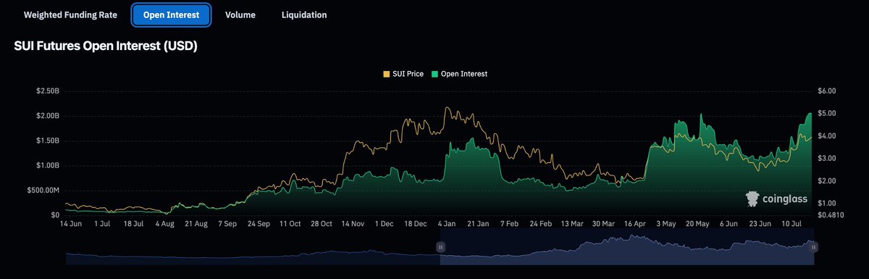Click the '$6.00' right axis label
Screen dimensions: 869x279
click(826, 91)
